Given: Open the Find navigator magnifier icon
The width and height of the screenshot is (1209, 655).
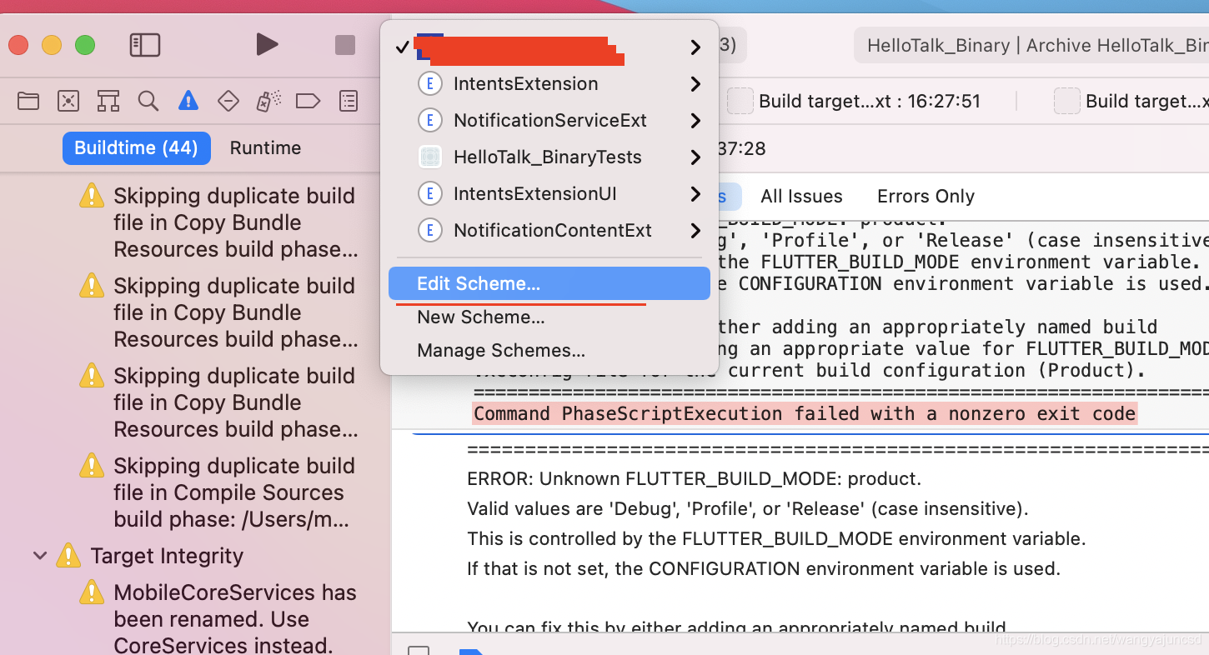Looking at the screenshot, I should 148,102.
